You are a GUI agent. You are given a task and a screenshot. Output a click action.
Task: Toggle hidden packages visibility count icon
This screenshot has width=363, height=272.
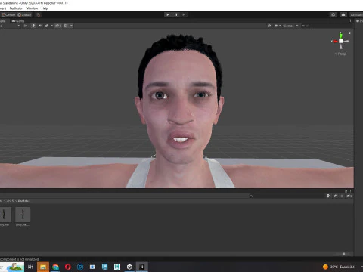[x=349, y=196]
